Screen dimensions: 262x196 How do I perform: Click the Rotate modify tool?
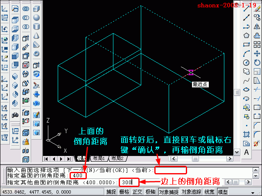257,62
